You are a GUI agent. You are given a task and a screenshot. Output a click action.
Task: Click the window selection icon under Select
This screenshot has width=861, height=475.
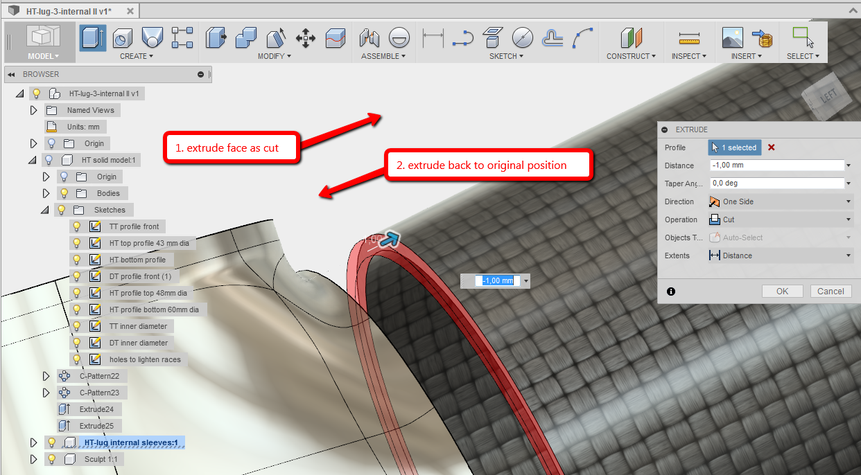(802, 37)
